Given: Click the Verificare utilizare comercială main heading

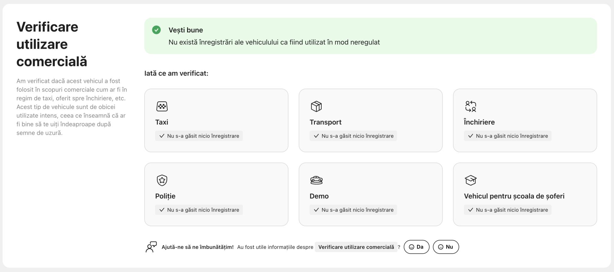Looking at the screenshot, I should pyautogui.click(x=52, y=44).
